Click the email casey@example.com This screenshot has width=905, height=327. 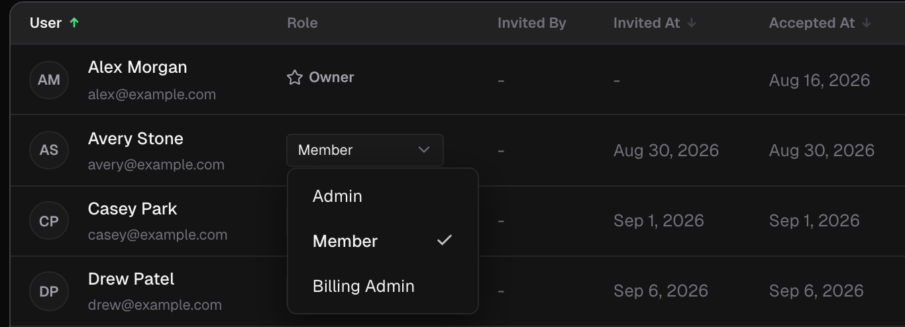158,235
